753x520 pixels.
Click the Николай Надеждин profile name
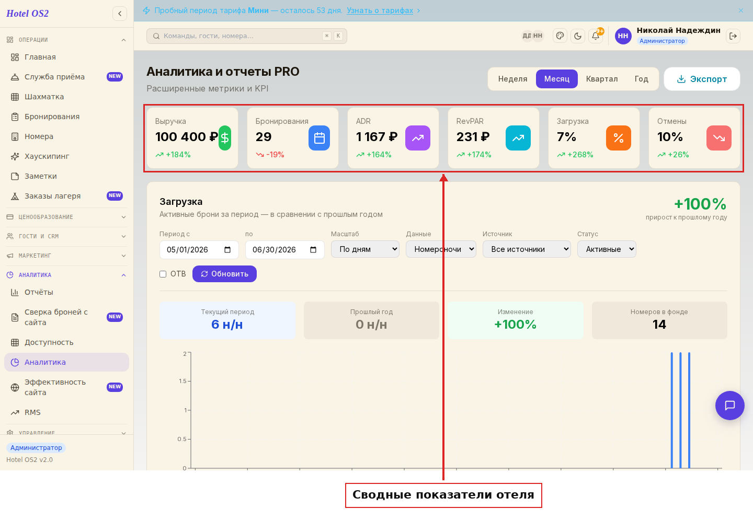(x=678, y=30)
